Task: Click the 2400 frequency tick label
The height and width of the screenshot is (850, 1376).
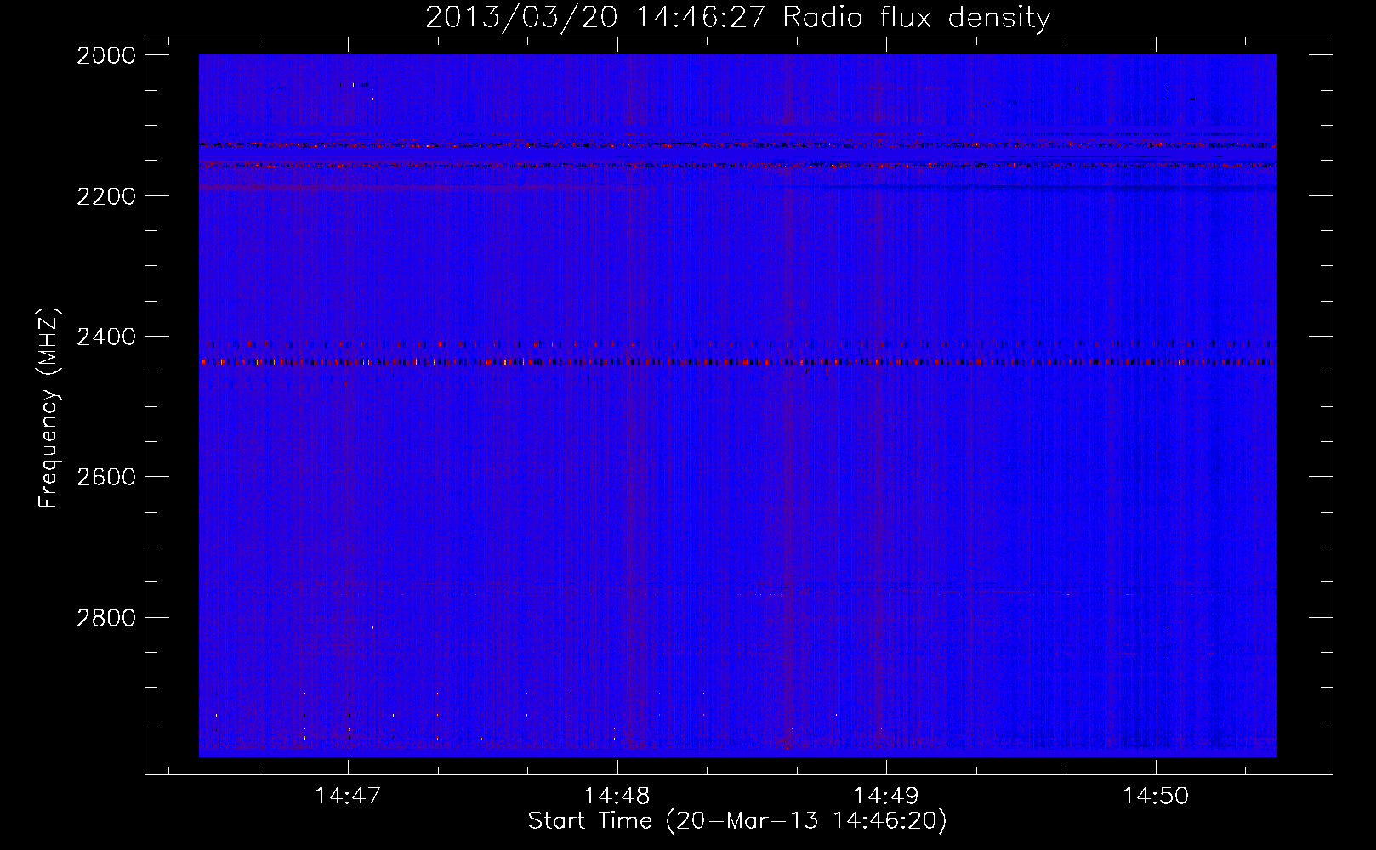Action: [x=106, y=337]
